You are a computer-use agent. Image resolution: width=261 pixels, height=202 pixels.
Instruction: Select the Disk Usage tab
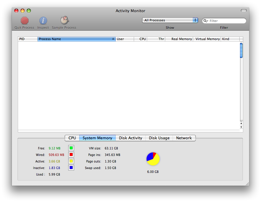point(159,138)
